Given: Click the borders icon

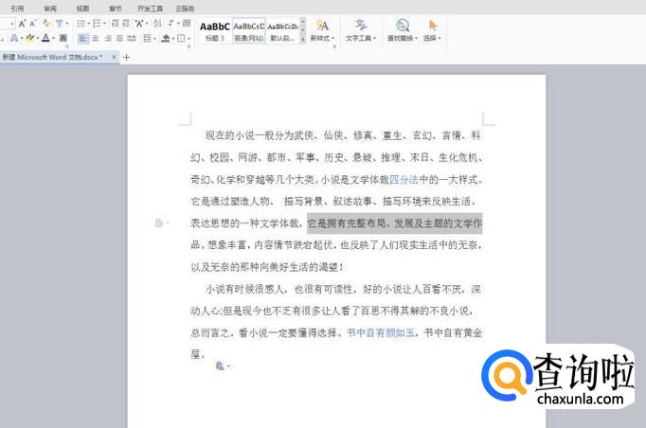Looking at the screenshot, I should pos(181,38).
